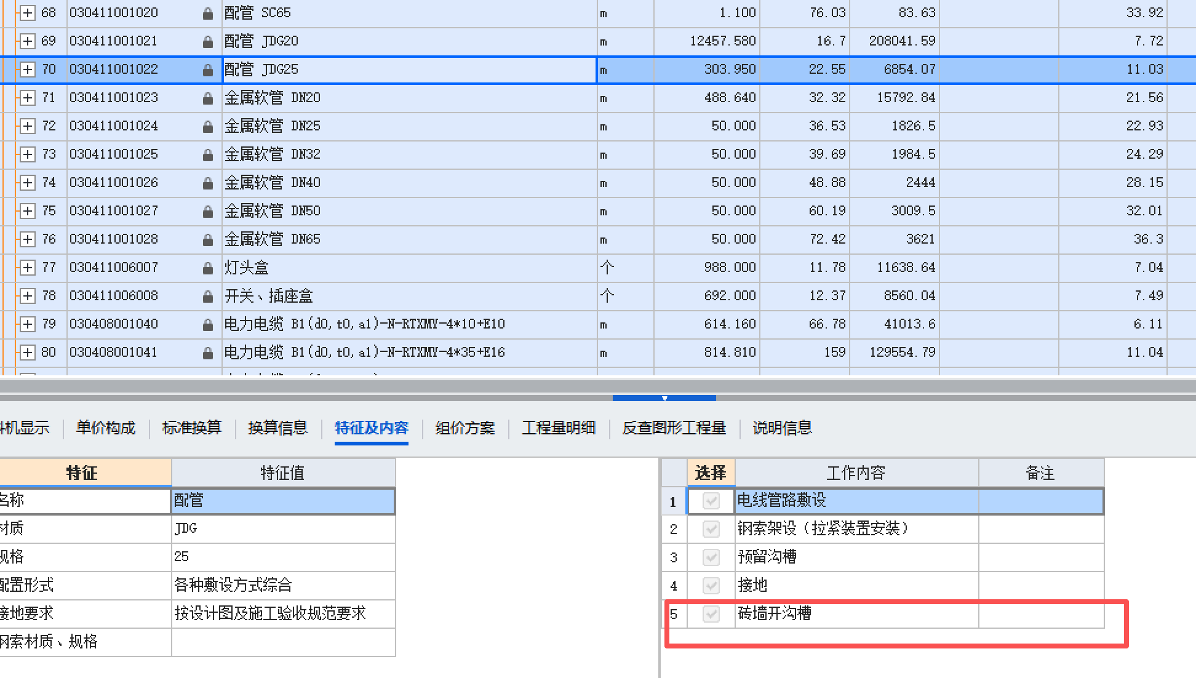1196x678 pixels.
Task: Expand row 74 金属软管 DN40
Action: (x=27, y=183)
